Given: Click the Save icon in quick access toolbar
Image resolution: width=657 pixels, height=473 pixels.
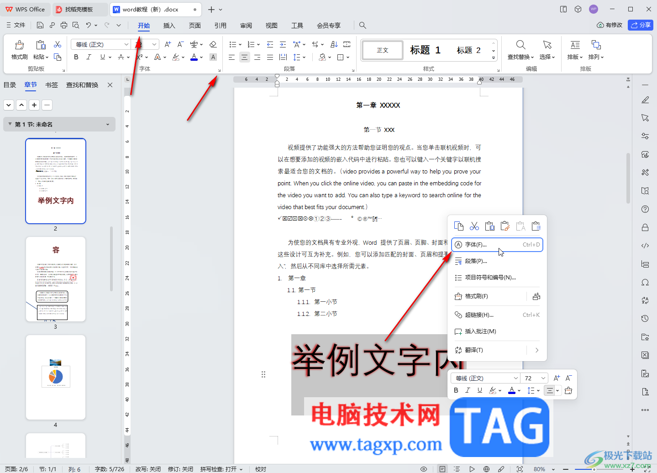Looking at the screenshot, I should [40, 25].
